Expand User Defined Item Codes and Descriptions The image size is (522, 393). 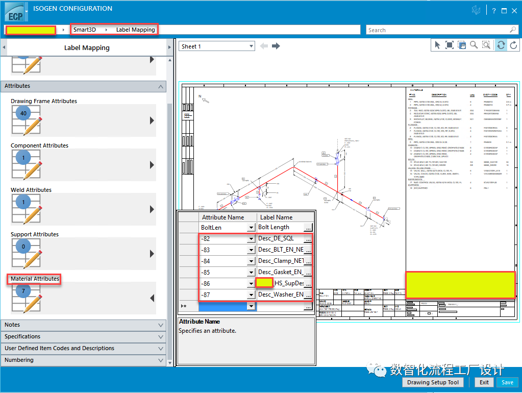pos(161,349)
